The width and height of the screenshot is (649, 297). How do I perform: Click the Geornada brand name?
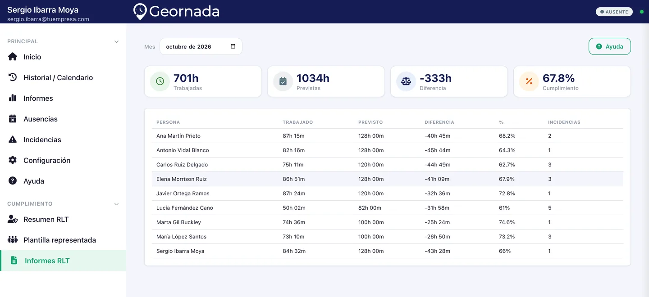[x=184, y=12]
